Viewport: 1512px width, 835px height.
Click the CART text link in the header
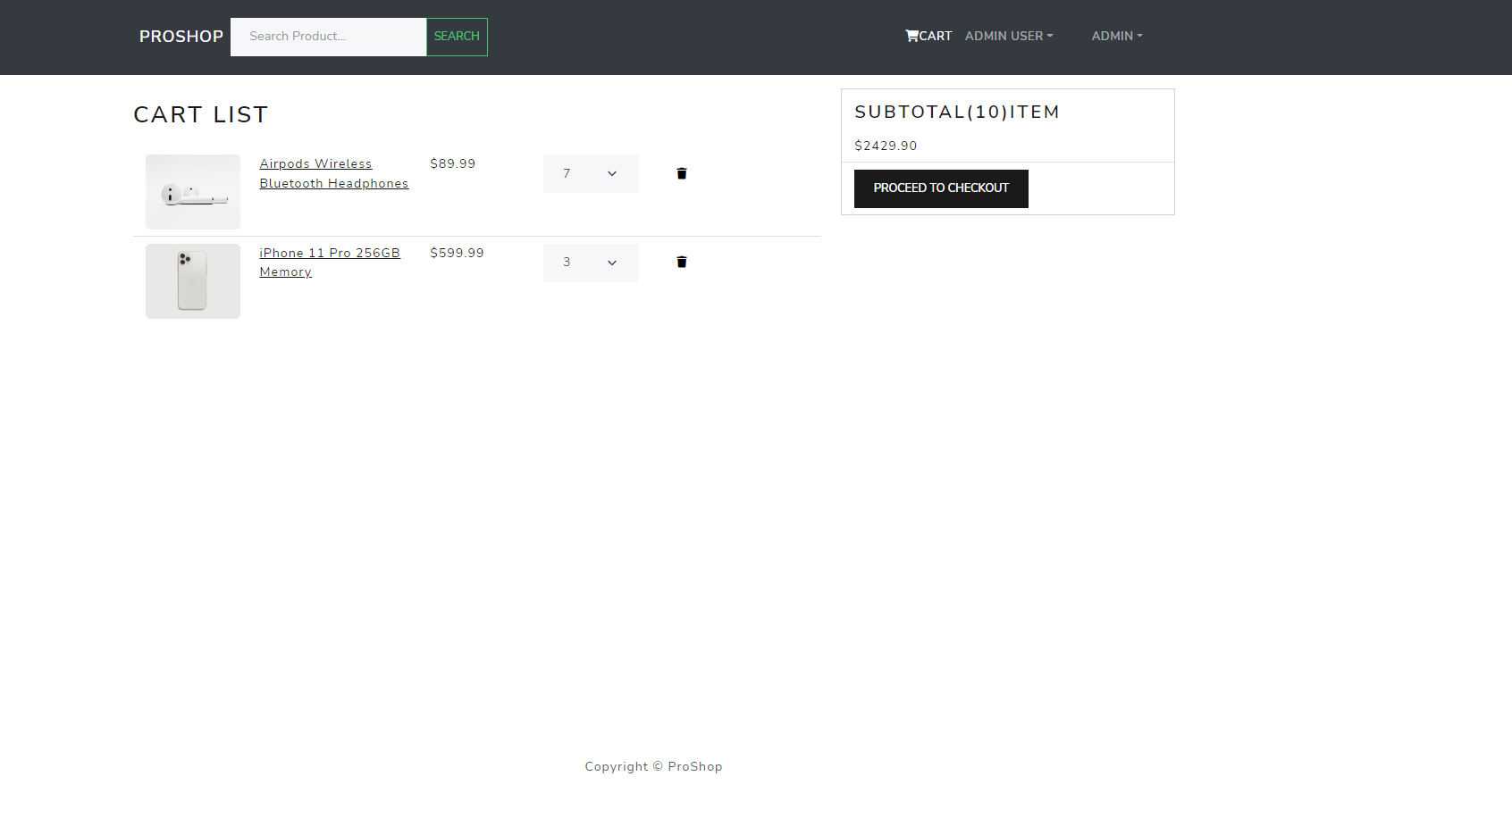[x=936, y=36]
